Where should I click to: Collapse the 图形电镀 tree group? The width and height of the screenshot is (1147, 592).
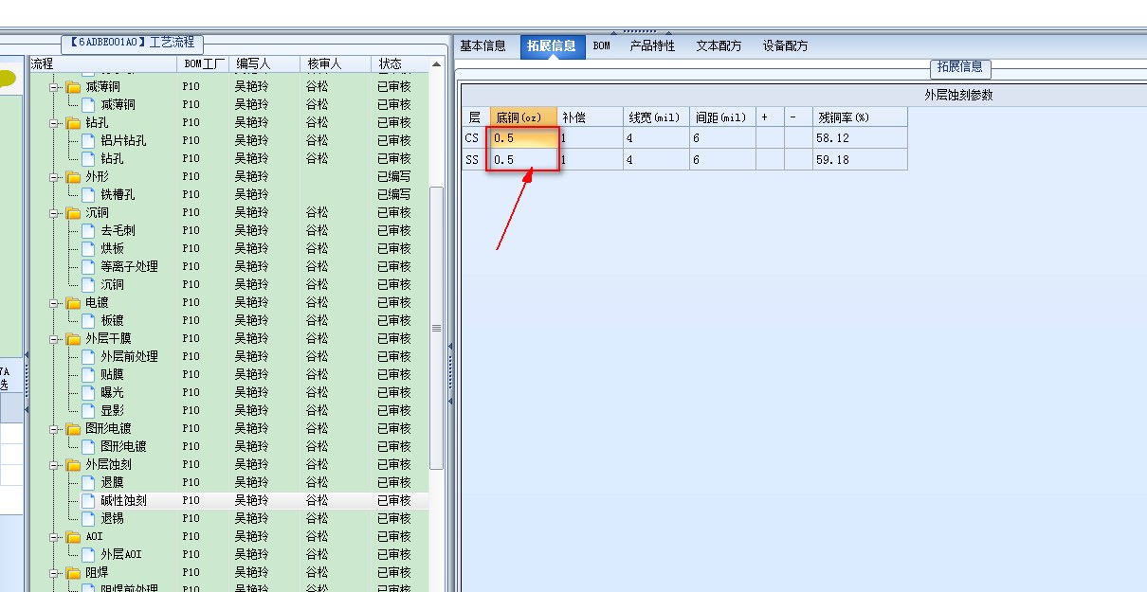pos(56,428)
